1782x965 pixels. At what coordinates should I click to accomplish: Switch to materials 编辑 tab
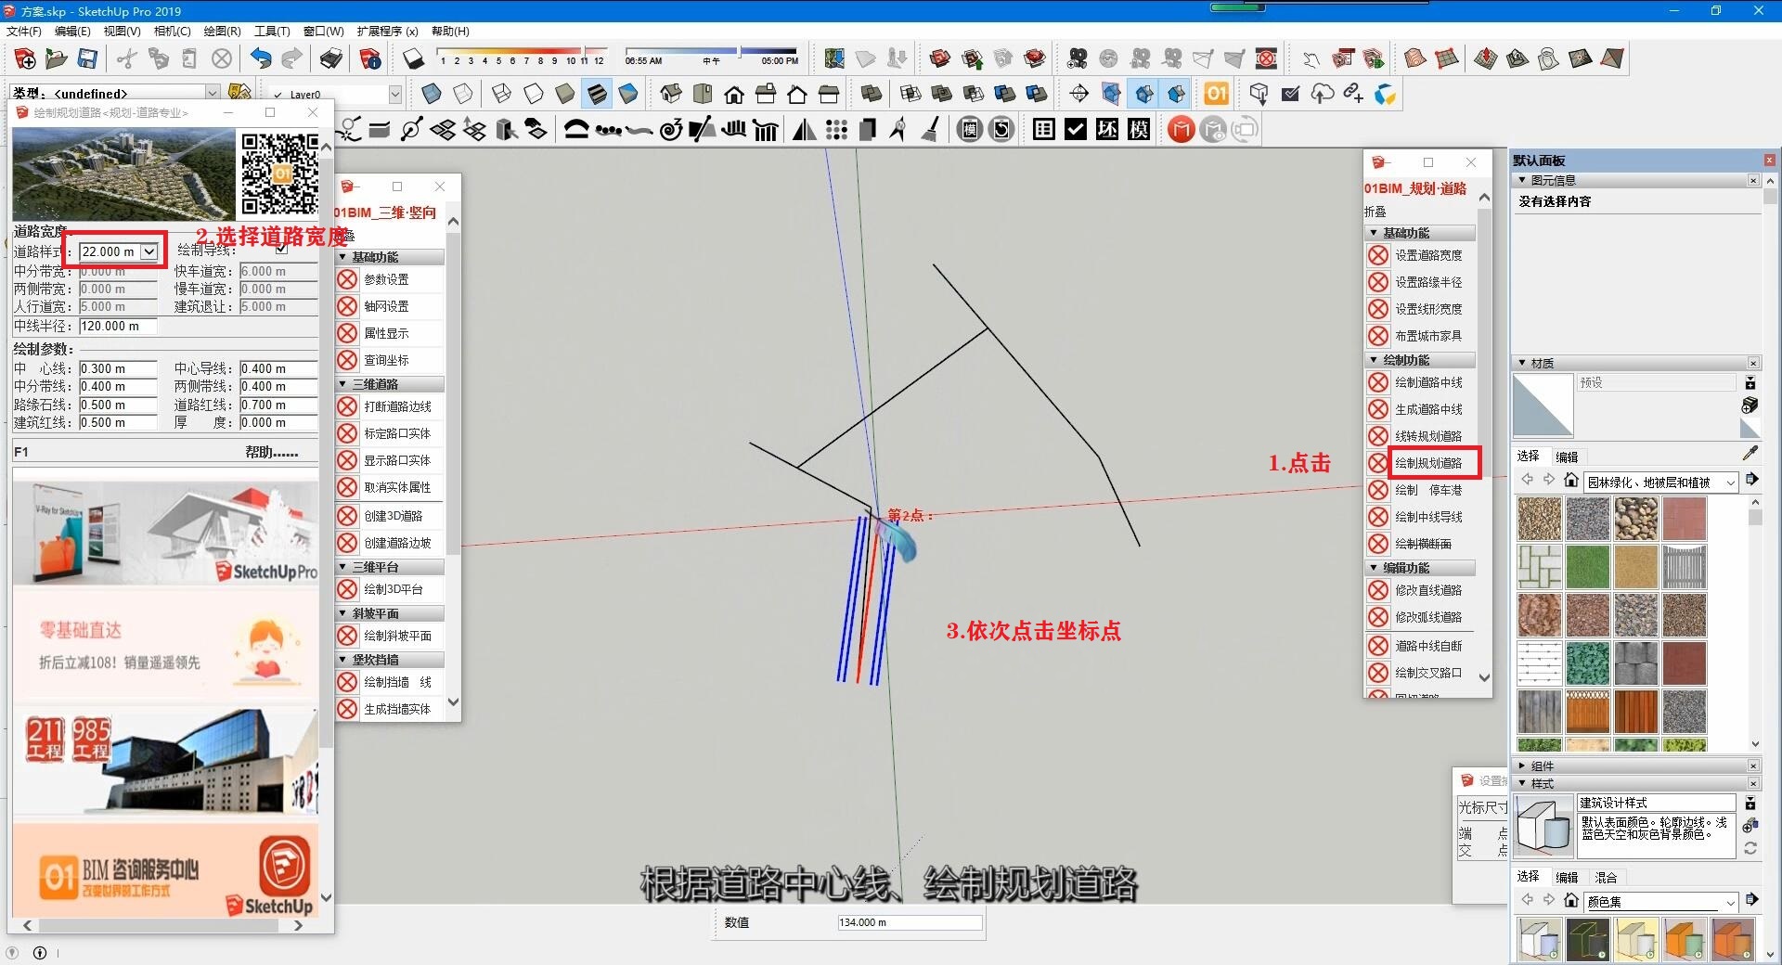[x=1567, y=457]
